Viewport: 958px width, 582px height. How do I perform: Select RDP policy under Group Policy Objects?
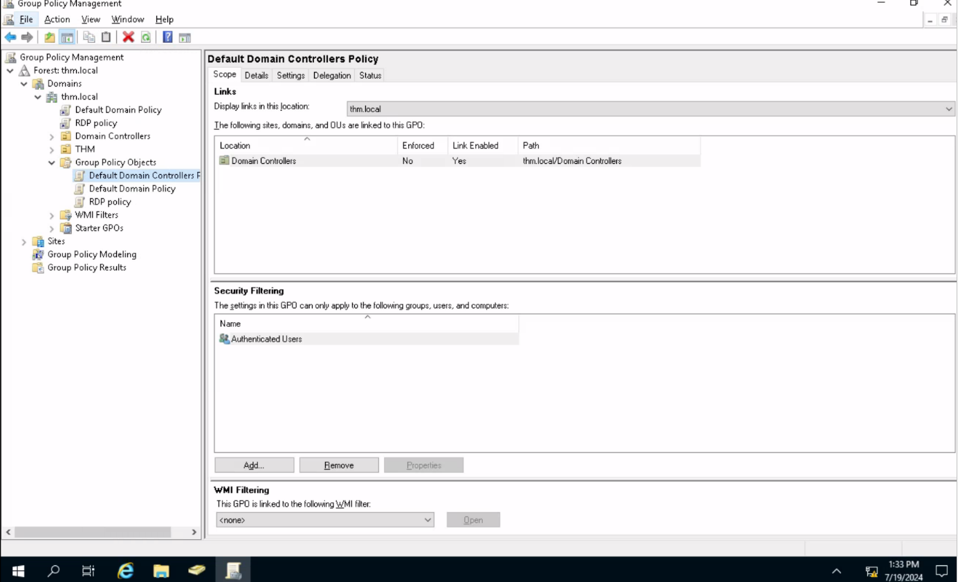[109, 202]
